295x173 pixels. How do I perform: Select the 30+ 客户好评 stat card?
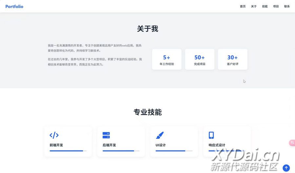[232, 59]
